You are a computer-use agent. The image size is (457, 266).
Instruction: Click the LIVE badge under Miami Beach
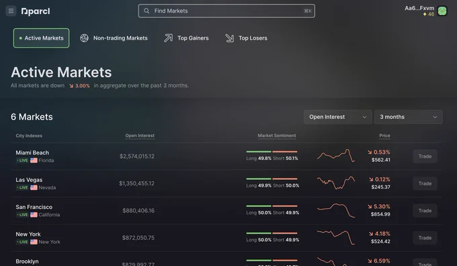point(22,161)
